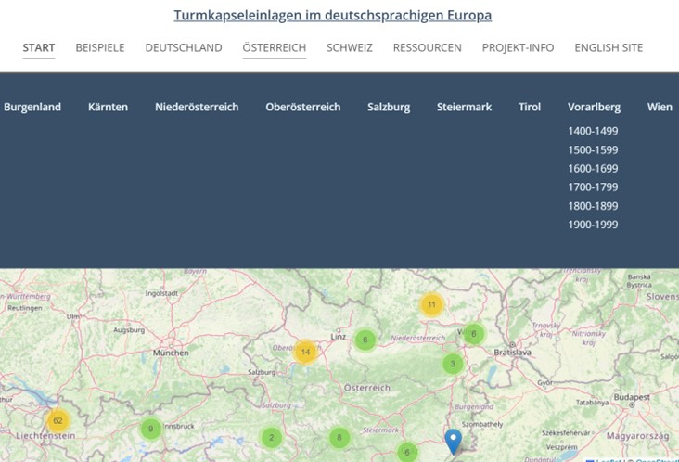
Task: Expand the Deutschland navigation menu
Action: (x=184, y=47)
